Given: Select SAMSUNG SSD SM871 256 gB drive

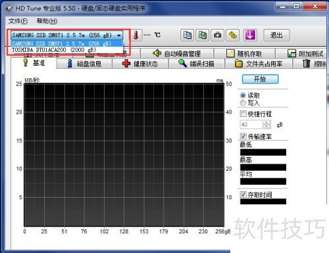Looking at the screenshot, I should 67,43.
